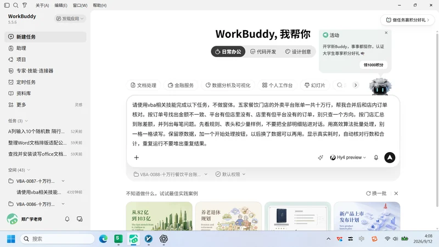The height and width of the screenshot is (247, 439).
Task: Switch to the 设计创意 tab
Action: tap(298, 52)
